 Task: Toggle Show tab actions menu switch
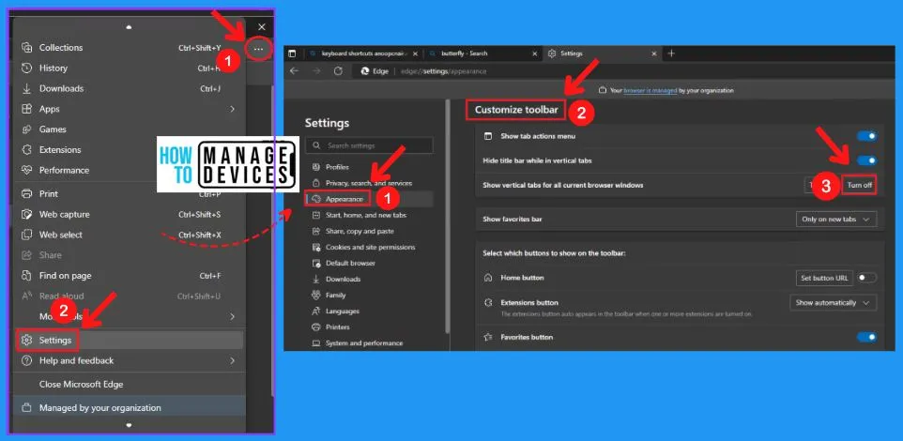tap(866, 136)
